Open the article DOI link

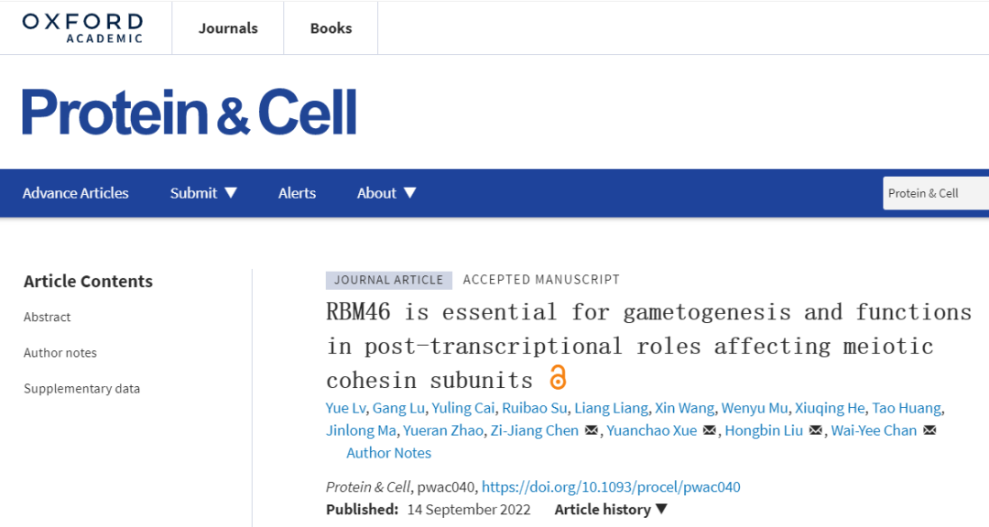pos(611,487)
